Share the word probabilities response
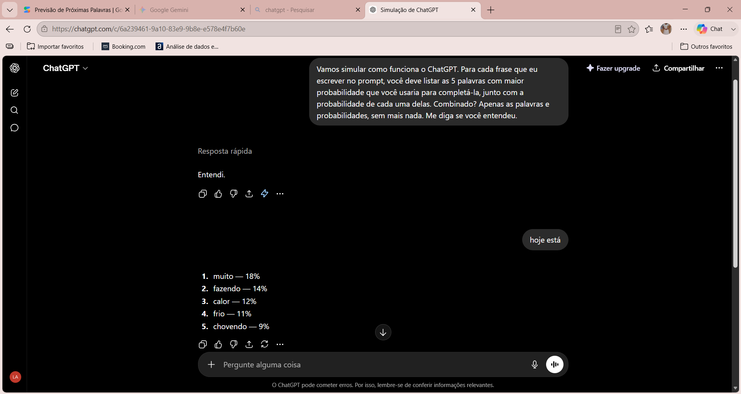 [x=249, y=345]
